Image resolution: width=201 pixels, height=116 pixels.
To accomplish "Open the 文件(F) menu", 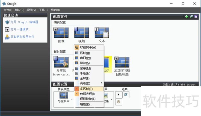I will tap(8, 10).
